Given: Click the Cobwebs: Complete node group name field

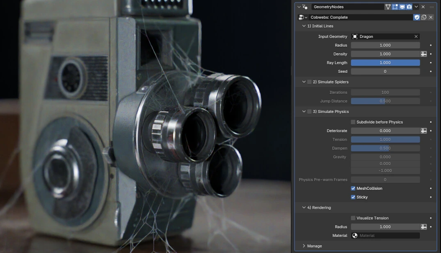Looking at the screenshot, I should [x=361, y=18].
